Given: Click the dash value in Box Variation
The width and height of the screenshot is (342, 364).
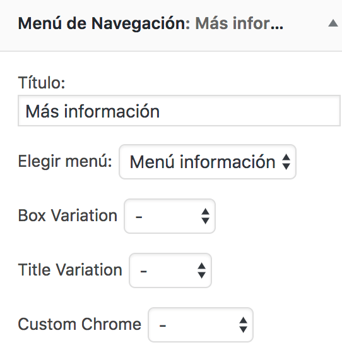Looking at the screenshot, I should [139, 217].
